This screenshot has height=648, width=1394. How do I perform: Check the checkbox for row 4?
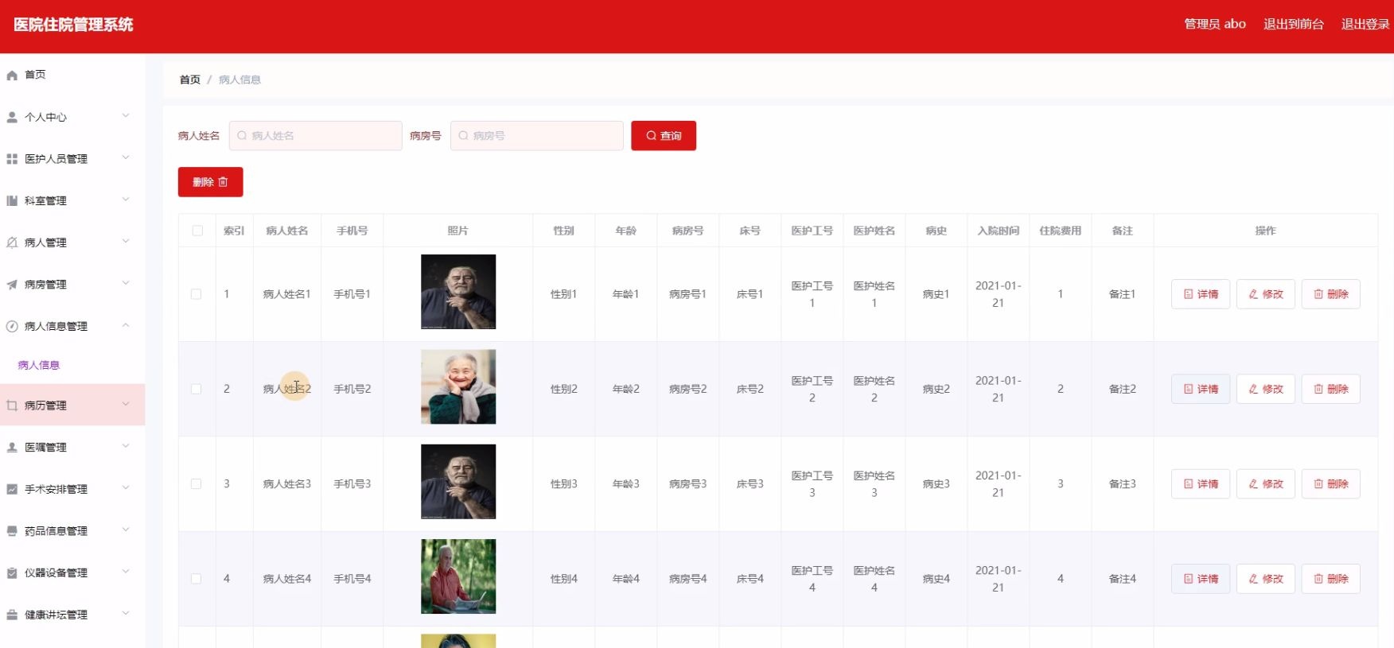[x=196, y=579]
